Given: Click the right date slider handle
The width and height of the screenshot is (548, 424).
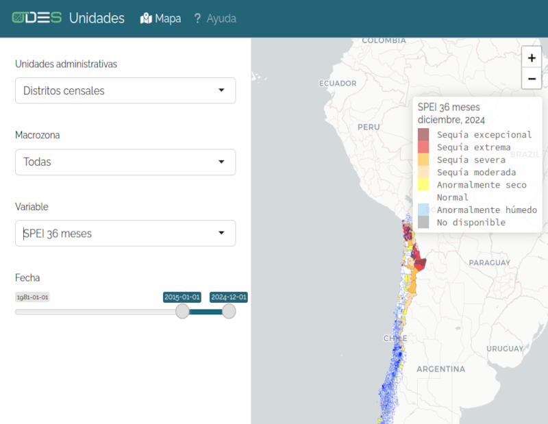Looking at the screenshot, I should click(229, 312).
